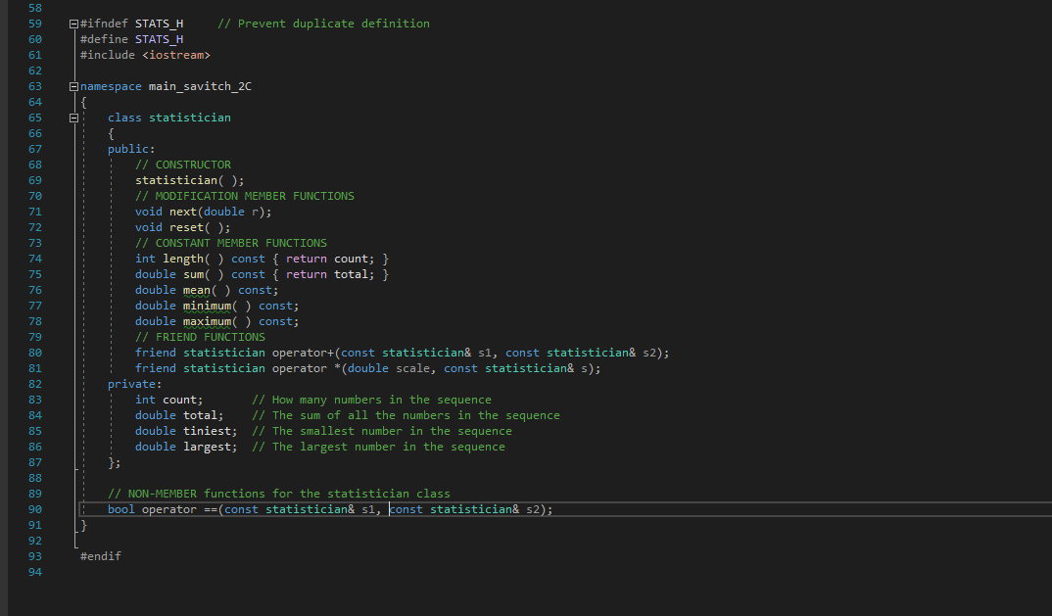Click the length function declaration

pos(184,258)
